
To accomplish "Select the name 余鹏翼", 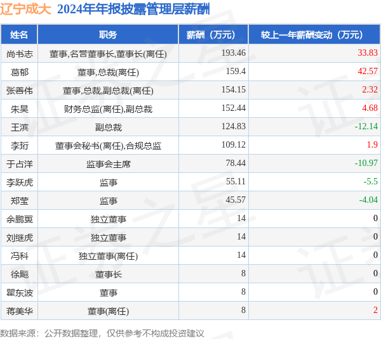I will (x=20, y=219).
